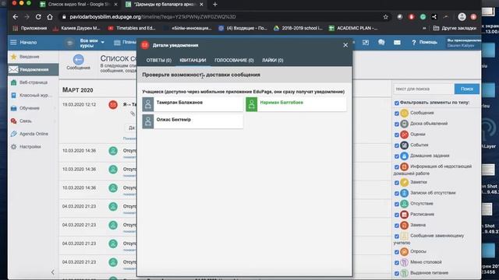
Task: Open the ОТВЕТЫ (0) tab
Action: 158,60
